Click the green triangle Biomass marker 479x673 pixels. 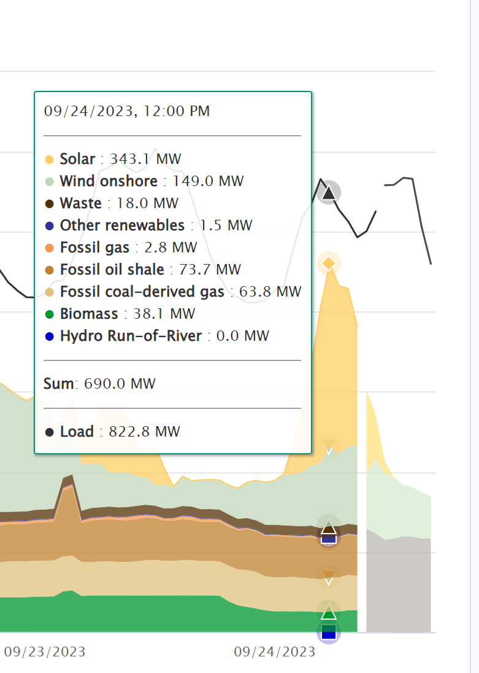329,612
